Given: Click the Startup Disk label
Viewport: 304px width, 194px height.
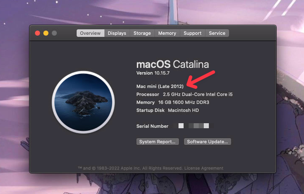Looking at the screenshot, I should click(x=150, y=110).
